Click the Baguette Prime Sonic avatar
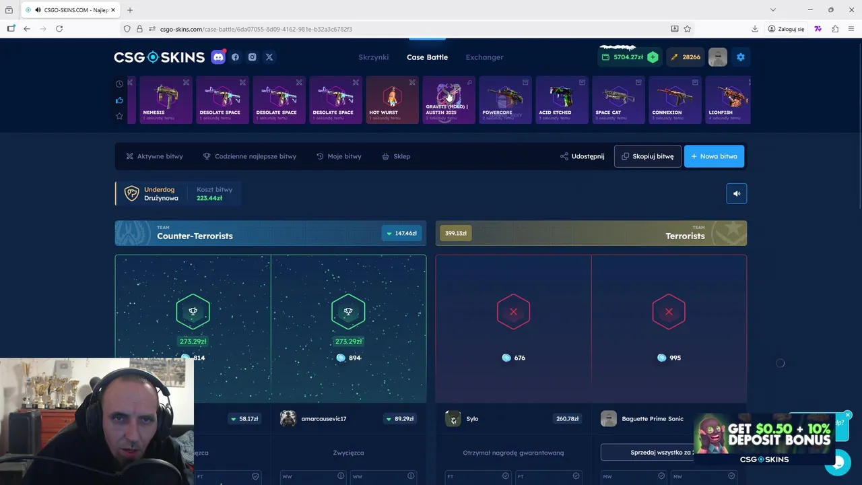The height and width of the screenshot is (485, 862). [x=609, y=418]
